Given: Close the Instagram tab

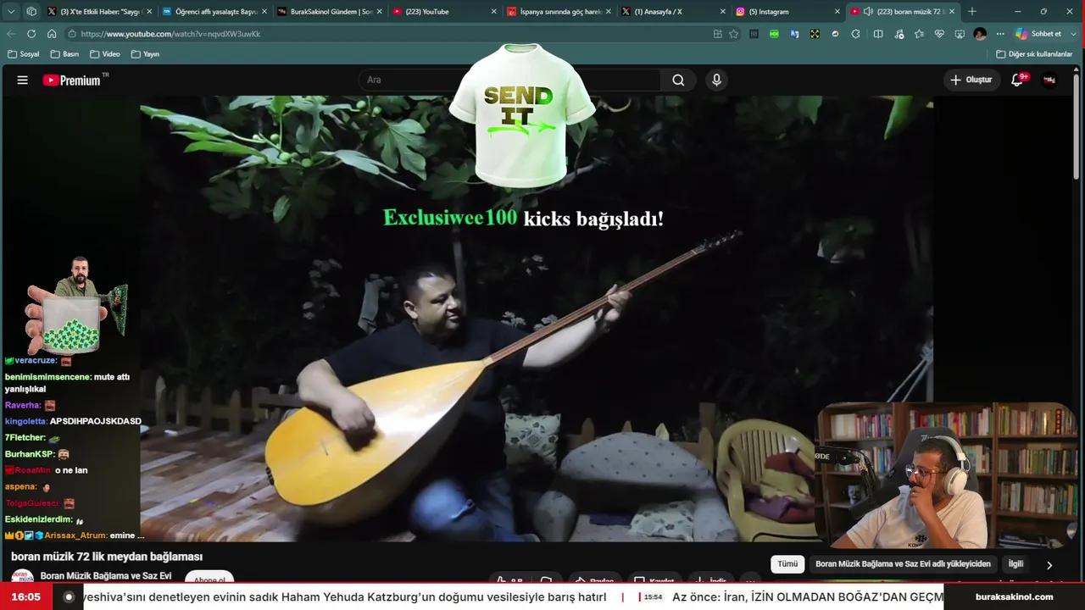Looking at the screenshot, I should (x=837, y=12).
